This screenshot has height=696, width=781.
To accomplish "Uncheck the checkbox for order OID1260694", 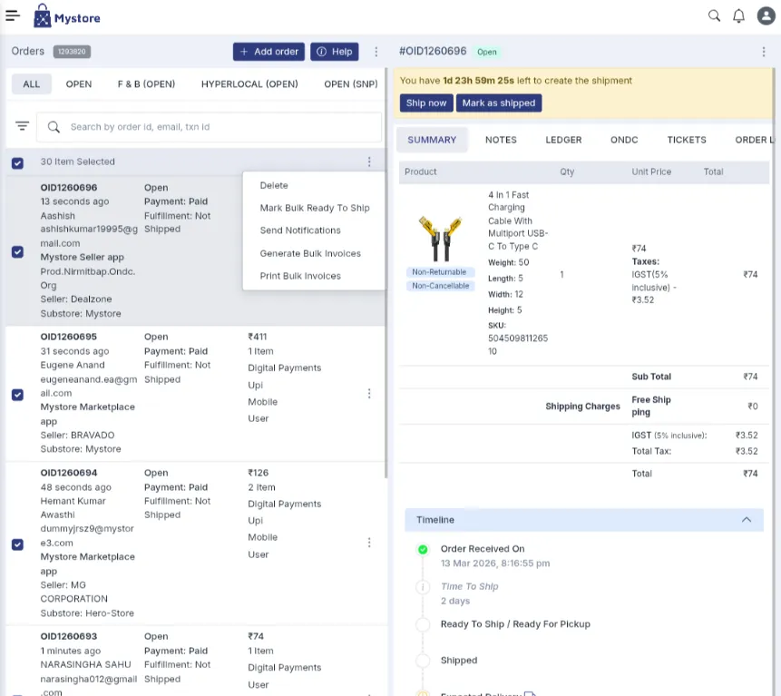I will (x=17, y=544).
